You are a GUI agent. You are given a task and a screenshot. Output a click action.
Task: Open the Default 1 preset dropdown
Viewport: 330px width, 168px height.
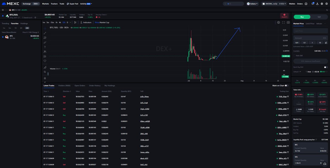(297, 72)
